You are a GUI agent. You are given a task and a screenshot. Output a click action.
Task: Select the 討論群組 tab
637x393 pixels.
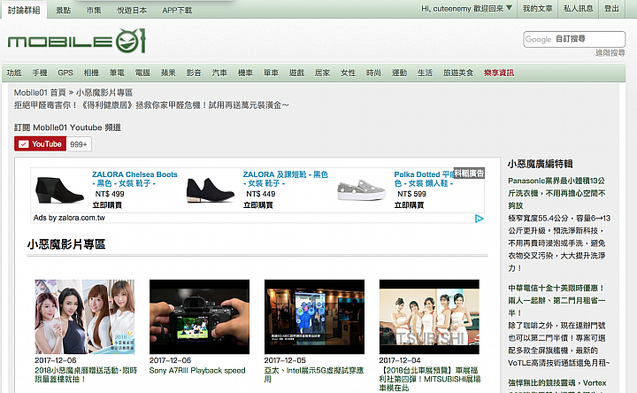[24, 10]
